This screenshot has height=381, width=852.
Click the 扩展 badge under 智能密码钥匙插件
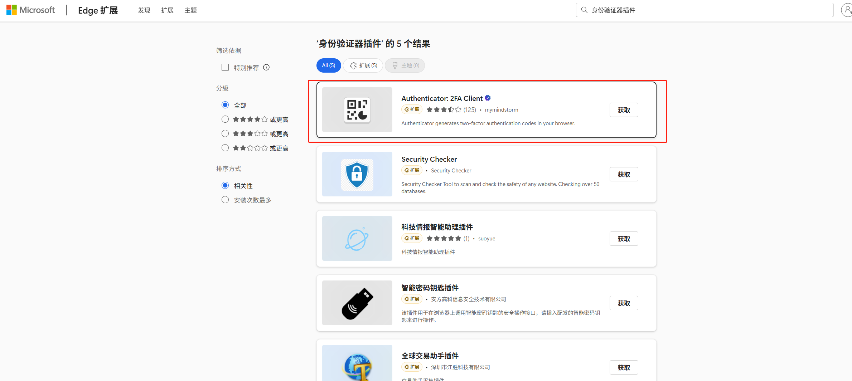click(412, 299)
